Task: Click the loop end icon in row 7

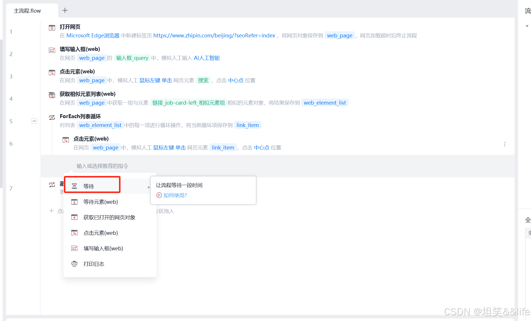Action: pos(52,184)
